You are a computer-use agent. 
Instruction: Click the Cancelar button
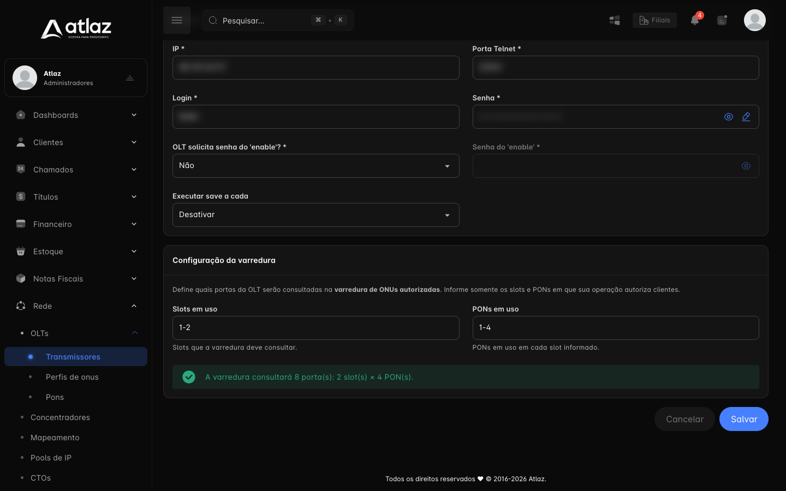[x=684, y=419]
